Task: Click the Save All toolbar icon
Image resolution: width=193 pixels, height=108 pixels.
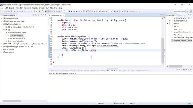Action: tap(9, 11)
